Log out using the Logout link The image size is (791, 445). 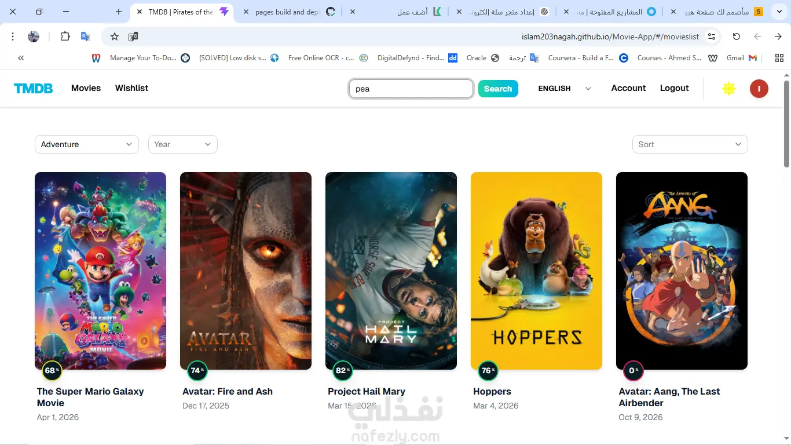(675, 88)
